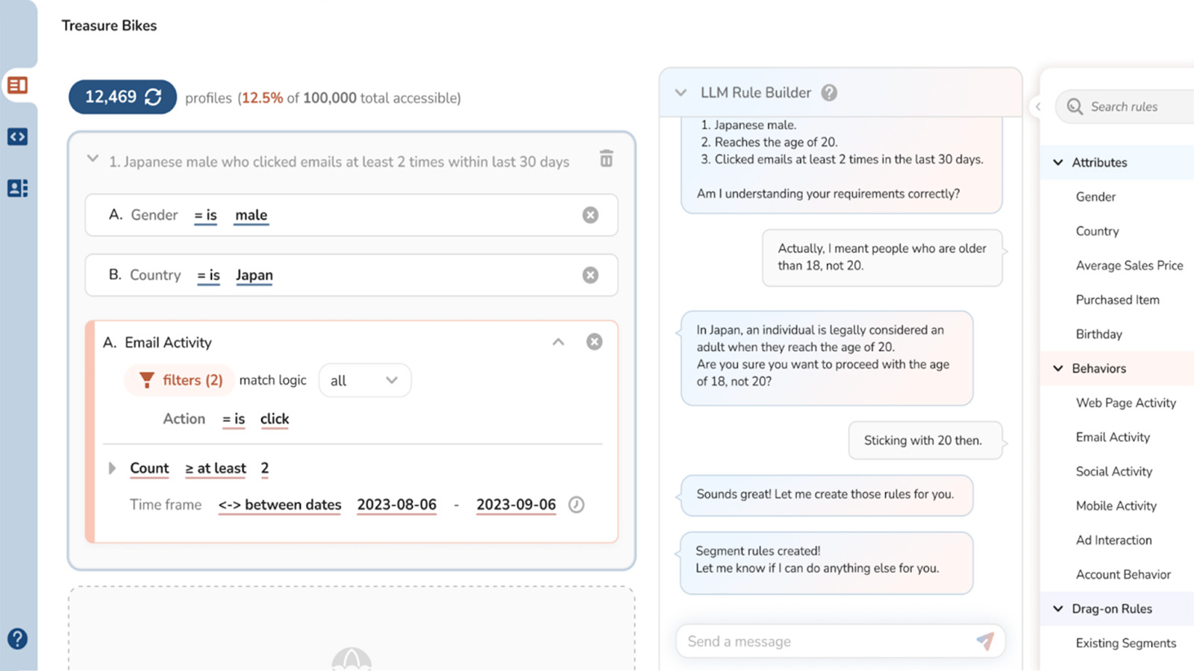Open the filters (2) button
This screenshot has width=1194, height=671.
coord(179,380)
